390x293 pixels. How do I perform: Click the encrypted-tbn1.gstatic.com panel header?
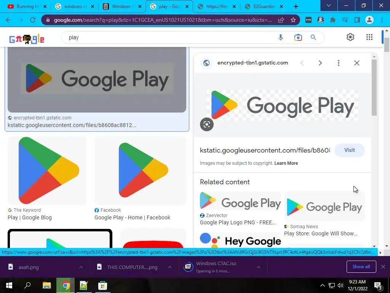pos(253,63)
